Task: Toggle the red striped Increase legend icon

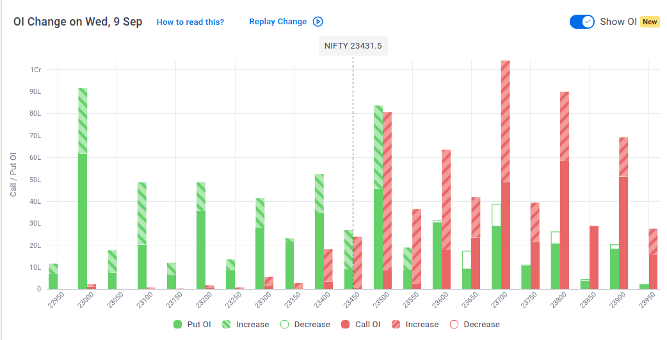Action: click(396, 324)
